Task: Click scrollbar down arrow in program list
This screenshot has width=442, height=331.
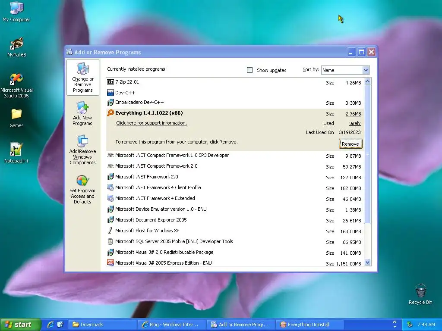Action: (367, 262)
